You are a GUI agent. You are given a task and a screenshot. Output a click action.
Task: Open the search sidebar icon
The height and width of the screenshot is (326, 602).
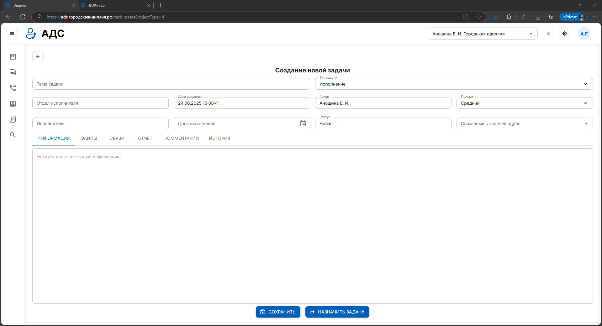coord(13,135)
